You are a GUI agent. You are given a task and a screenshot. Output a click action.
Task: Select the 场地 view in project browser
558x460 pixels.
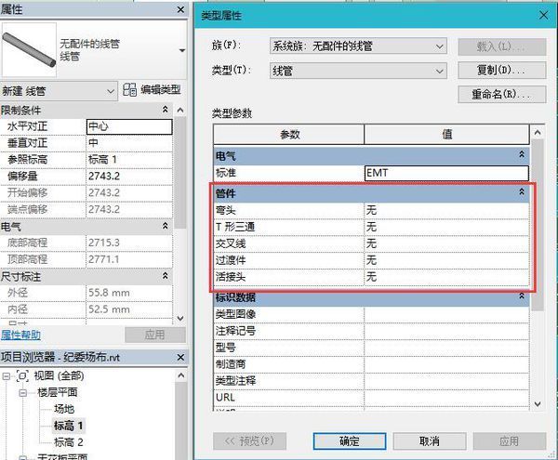63,409
